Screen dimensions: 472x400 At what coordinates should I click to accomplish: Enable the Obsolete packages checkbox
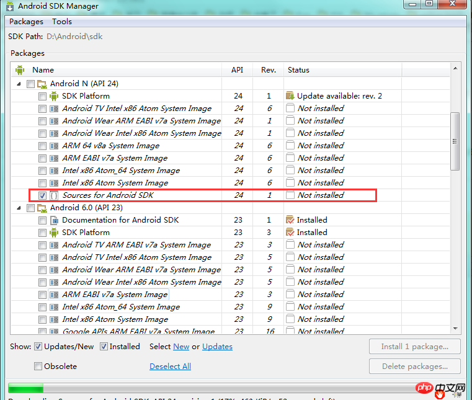(38, 367)
